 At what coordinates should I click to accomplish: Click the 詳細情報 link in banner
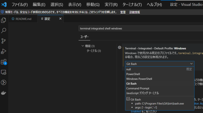pyautogui.click(x=134, y=12)
